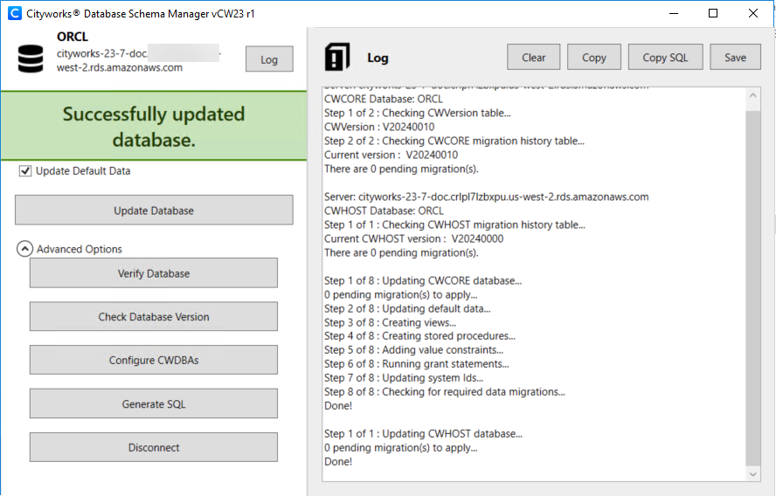Screen dimensions: 776x496
Task: Run Check Database Version
Action: click(x=154, y=317)
